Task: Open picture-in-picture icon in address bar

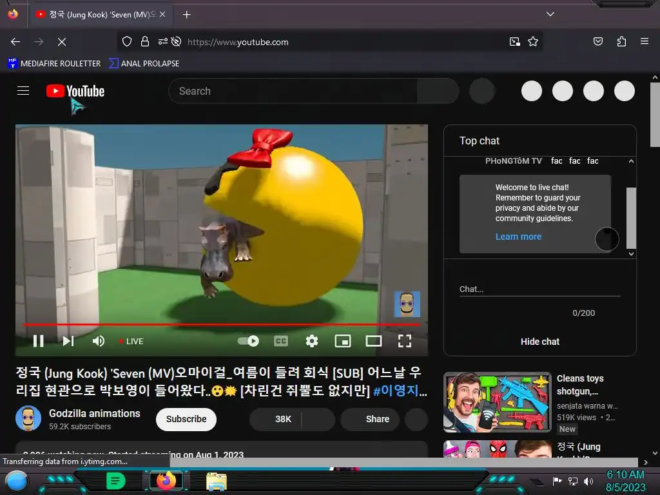Action: point(515,42)
